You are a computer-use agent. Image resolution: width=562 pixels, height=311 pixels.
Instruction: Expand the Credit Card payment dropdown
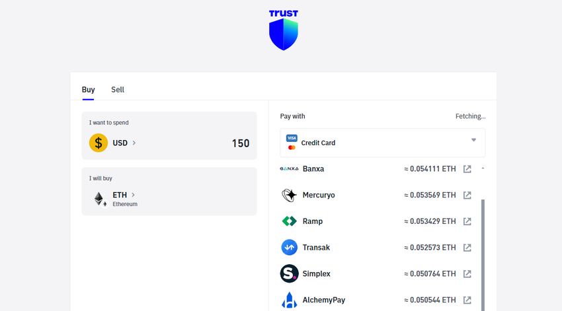point(382,143)
